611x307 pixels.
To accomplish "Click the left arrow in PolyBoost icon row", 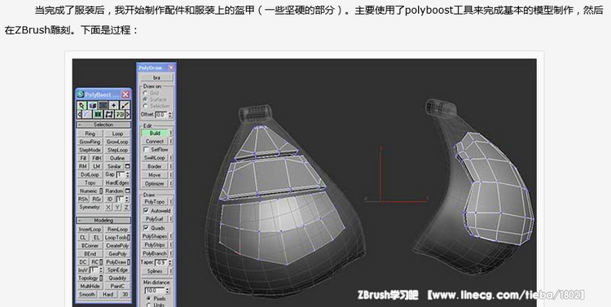I will click(x=79, y=115).
